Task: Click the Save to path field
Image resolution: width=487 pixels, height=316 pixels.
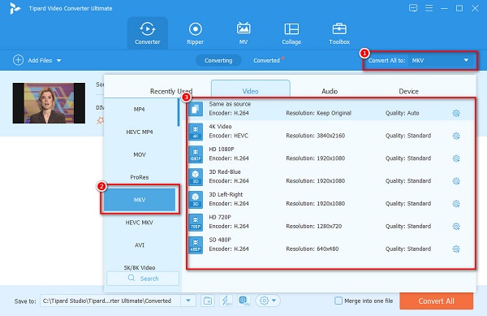Action: (x=110, y=301)
